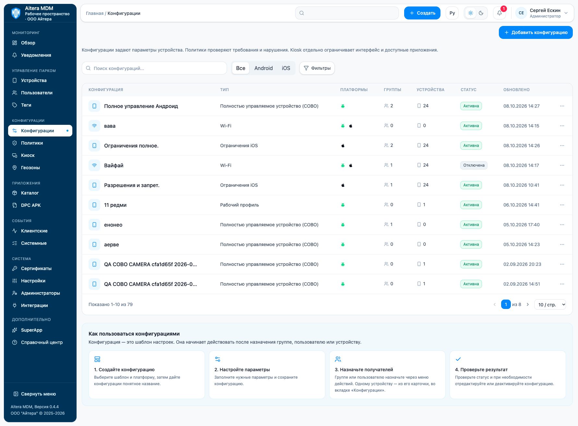Go to next page arrow in pagination
The height and width of the screenshot is (426, 578).
tap(528, 304)
